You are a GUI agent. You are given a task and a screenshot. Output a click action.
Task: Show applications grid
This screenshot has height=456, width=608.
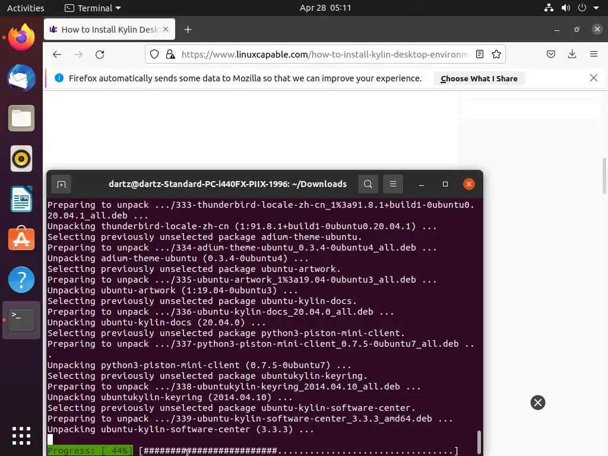coord(21,436)
